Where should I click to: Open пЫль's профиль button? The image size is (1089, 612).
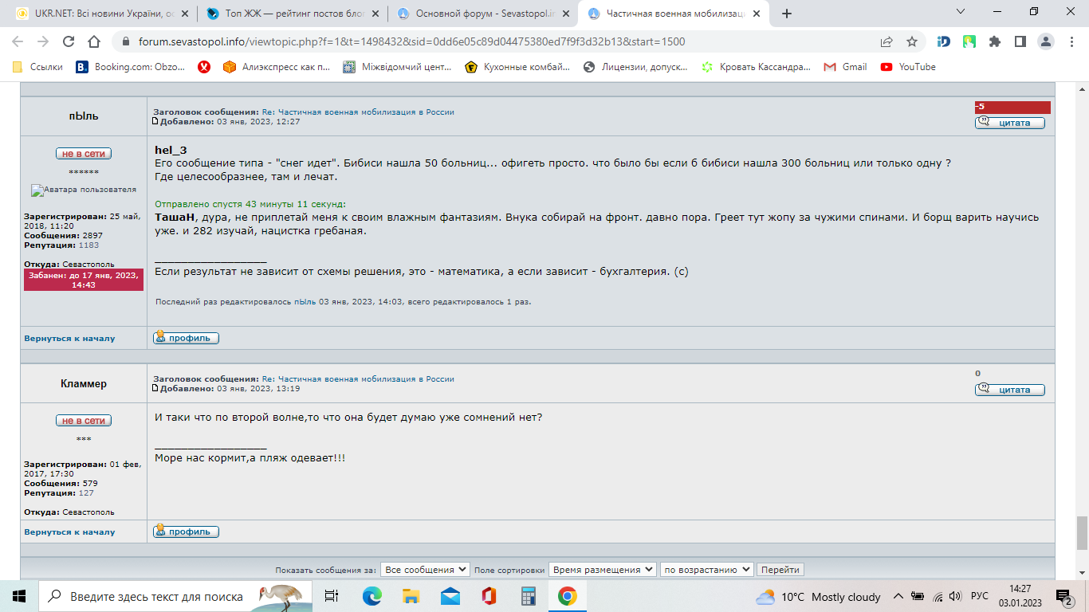[186, 338]
